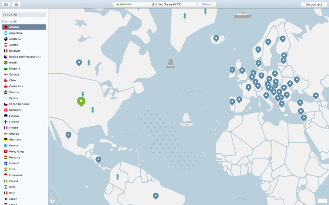Click the green connected pin on United States
This screenshot has height=205, width=329.
tap(81, 102)
